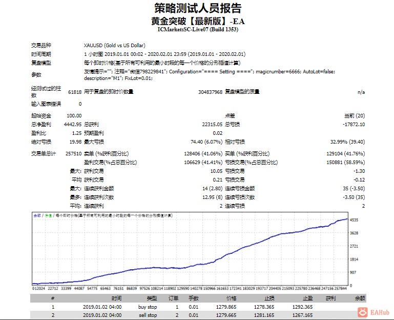
Task: Select maximal consecutive profit 12.95 (8)
Action: point(213,197)
